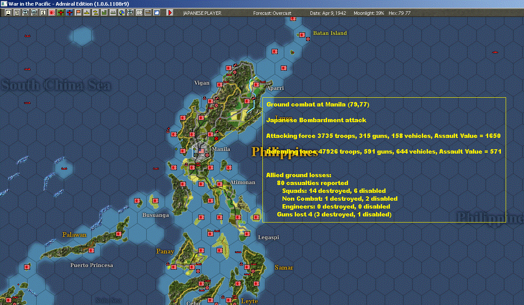Click the crosshair target toolbar icon
This screenshot has width=524, height=305.
point(130,13)
